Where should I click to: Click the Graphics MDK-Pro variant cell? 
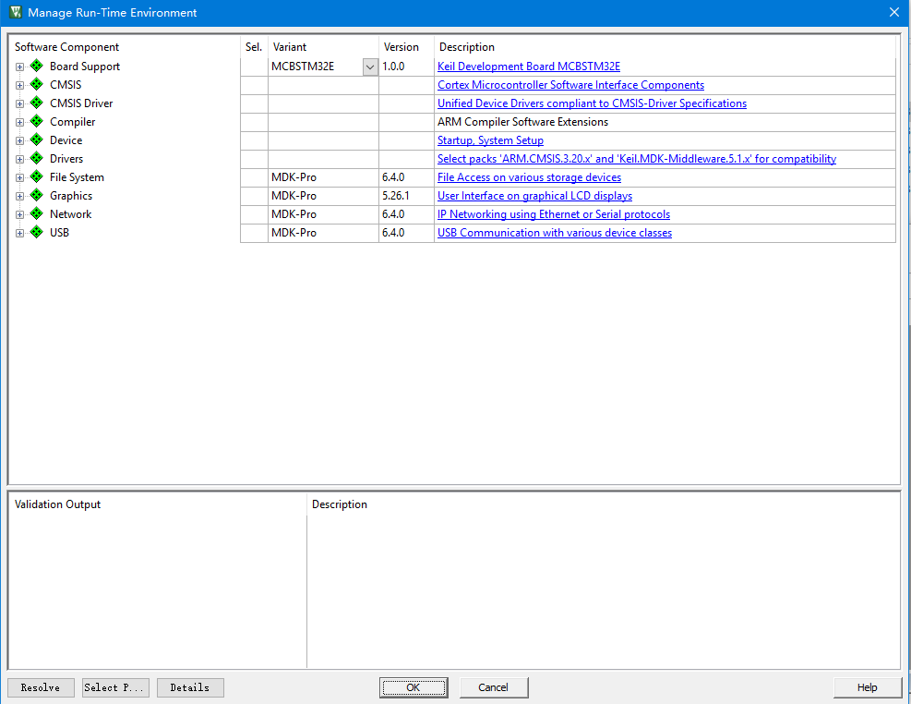323,196
